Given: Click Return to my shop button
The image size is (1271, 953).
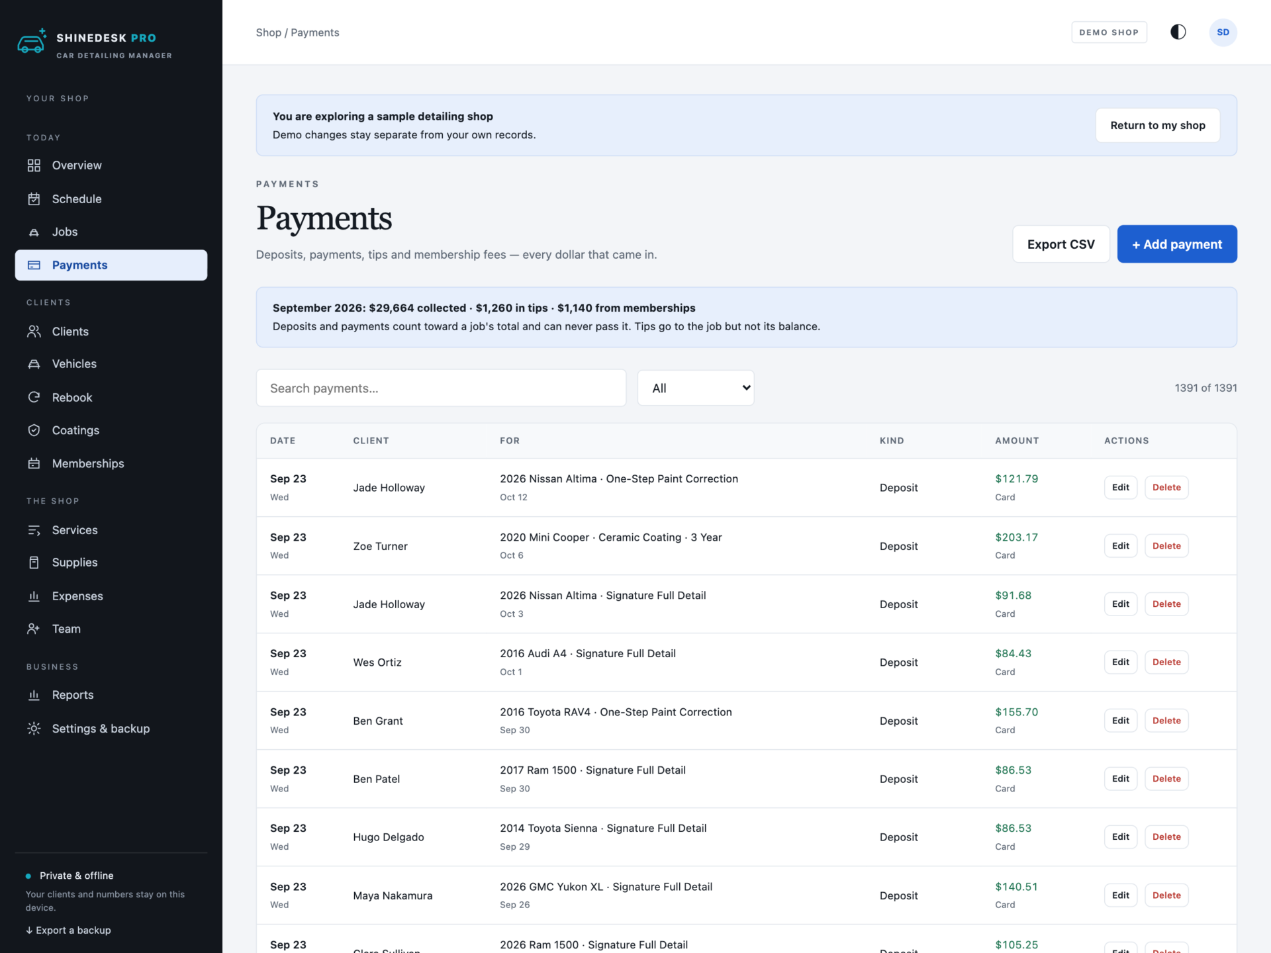Looking at the screenshot, I should point(1158,125).
